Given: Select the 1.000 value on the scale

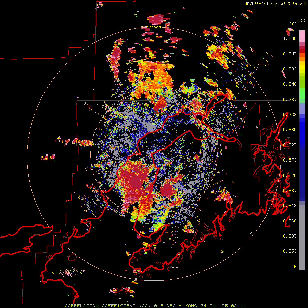Looking at the screenshot, I should [290, 38].
